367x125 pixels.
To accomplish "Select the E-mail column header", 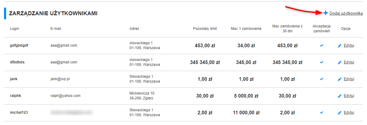I will (56, 29).
